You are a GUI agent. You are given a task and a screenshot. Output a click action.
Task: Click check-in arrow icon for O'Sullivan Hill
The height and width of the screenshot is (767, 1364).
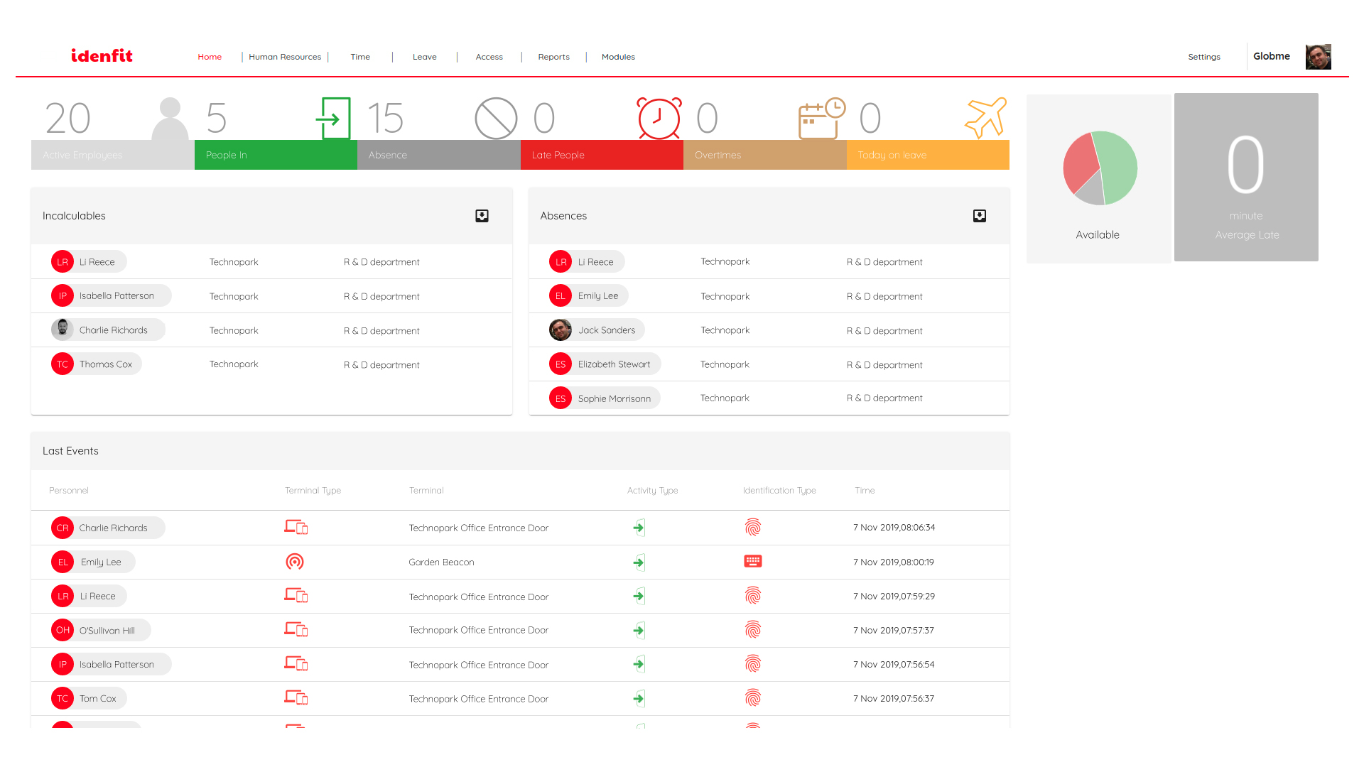(639, 630)
